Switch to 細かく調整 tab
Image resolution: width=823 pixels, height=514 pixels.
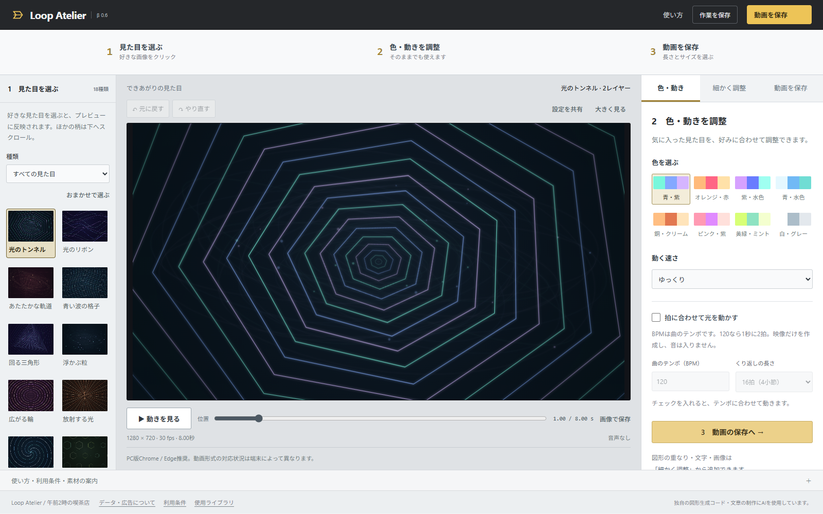click(729, 88)
